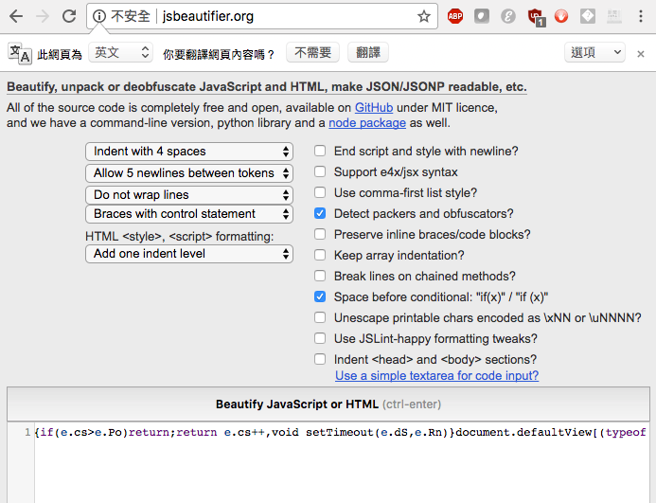This screenshot has width=656, height=503.
Task: Click the address bar URL jsbeautifier.org
Action: pyautogui.click(x=208, y=16)
